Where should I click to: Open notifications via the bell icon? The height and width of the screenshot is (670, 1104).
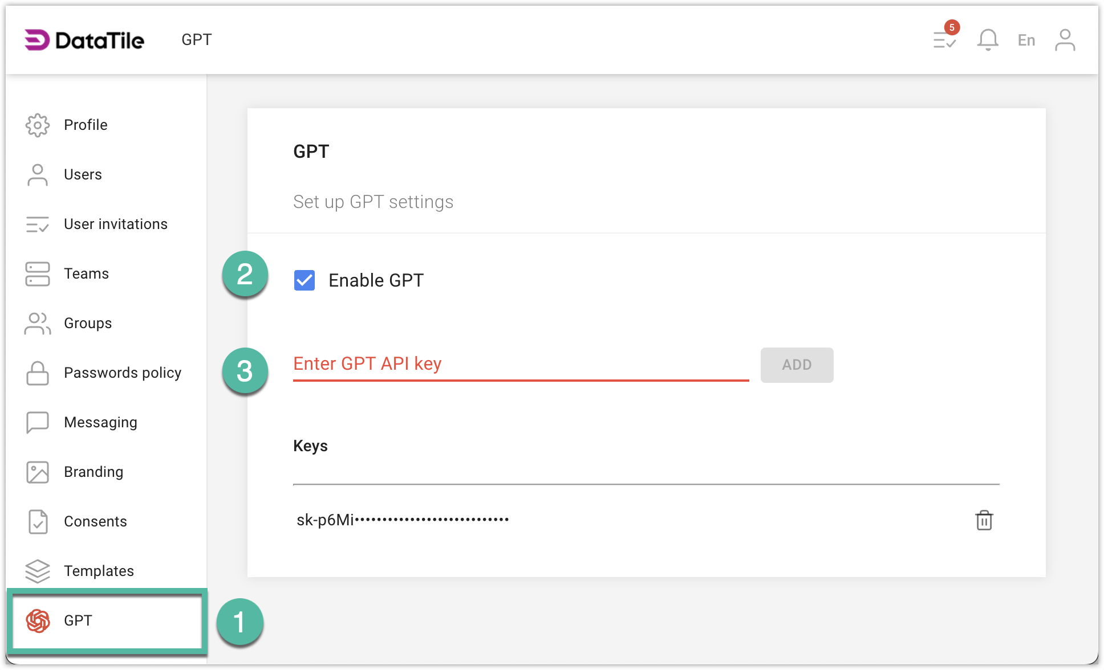(x=988, y=39)
